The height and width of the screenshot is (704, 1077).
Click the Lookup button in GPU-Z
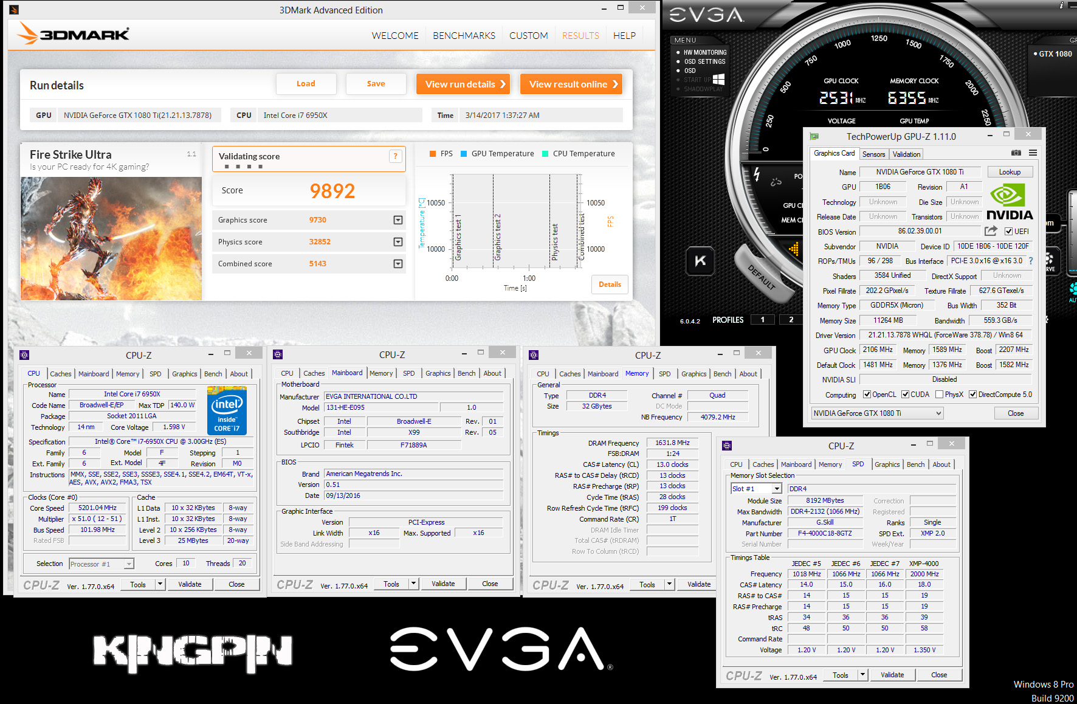(1010, 172)
